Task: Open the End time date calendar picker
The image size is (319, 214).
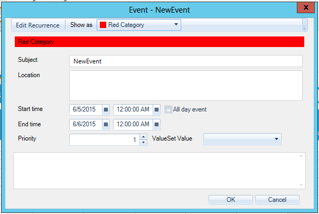Action: point(106,125)
